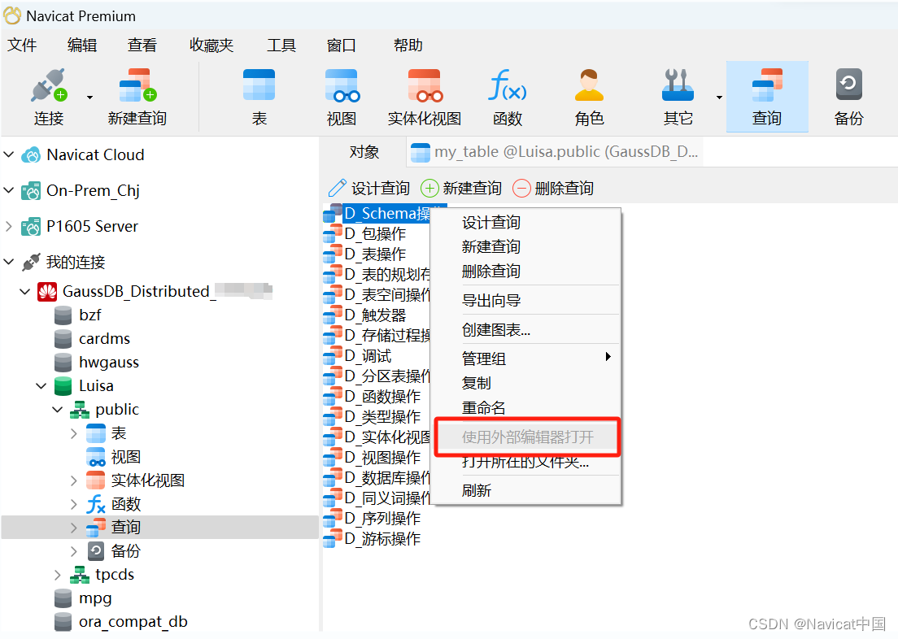The height and width of the screenshot is (639, 898).
Task: Open the Table (表) toolbar icon
Action: pos(259,85)
